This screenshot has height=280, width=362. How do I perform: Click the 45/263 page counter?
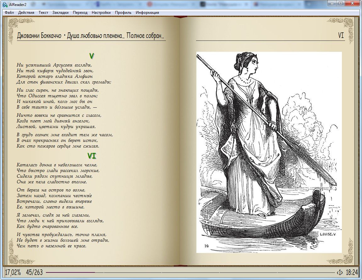(34, 272)
